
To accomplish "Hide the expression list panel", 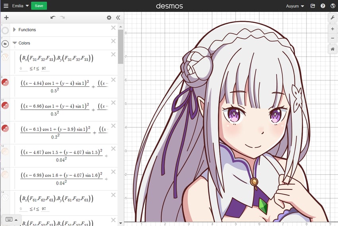I will [x=118, y=18].
